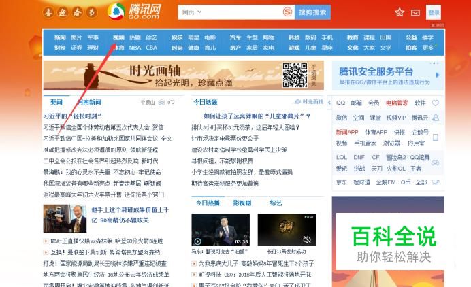Collapse sidebar with left chevron arrow
Image resolution: width=471 pixels, height=287 pixels.
click(329, 103)
